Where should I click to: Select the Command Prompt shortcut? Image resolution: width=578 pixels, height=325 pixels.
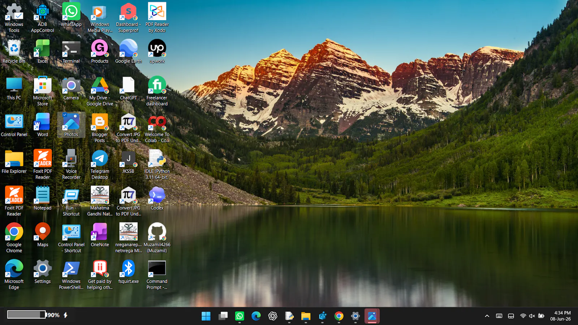pos(157,275)
